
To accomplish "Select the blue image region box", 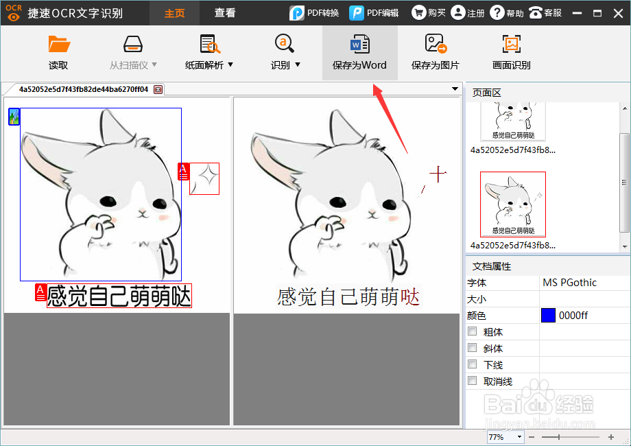I will tap(101, 194).
